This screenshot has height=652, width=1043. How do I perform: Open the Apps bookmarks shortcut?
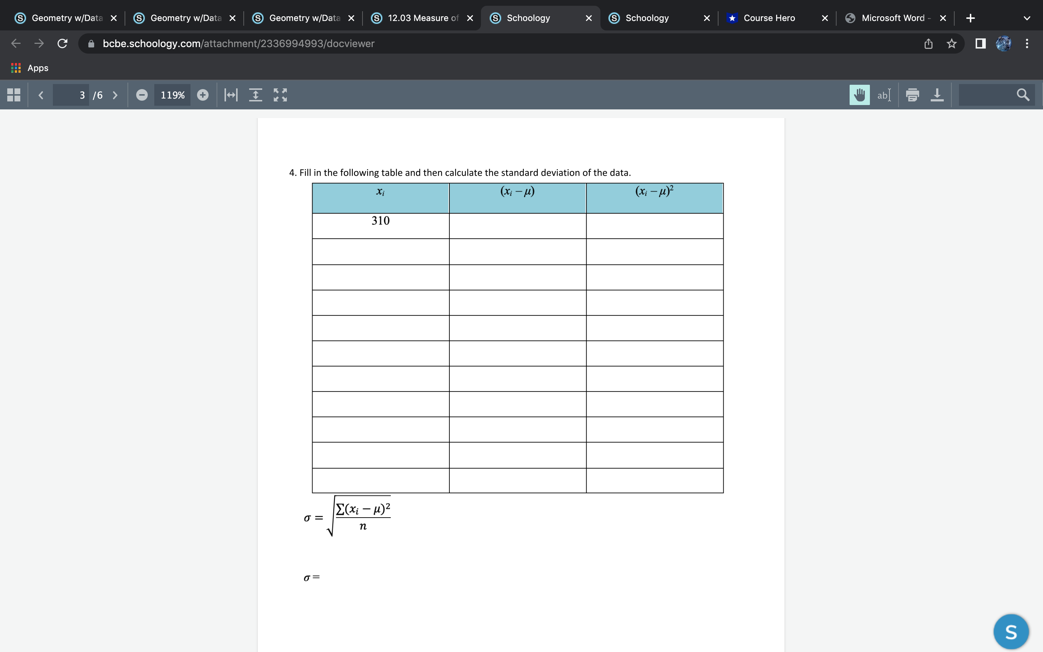click(29, 68)
